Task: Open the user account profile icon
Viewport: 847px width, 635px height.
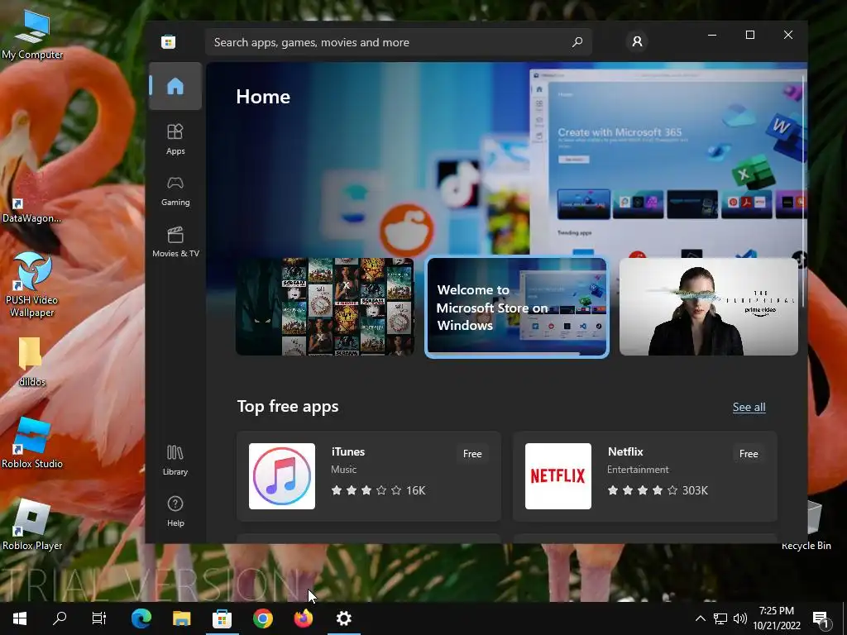Action: pyautogui.click(x=637, y=41)
